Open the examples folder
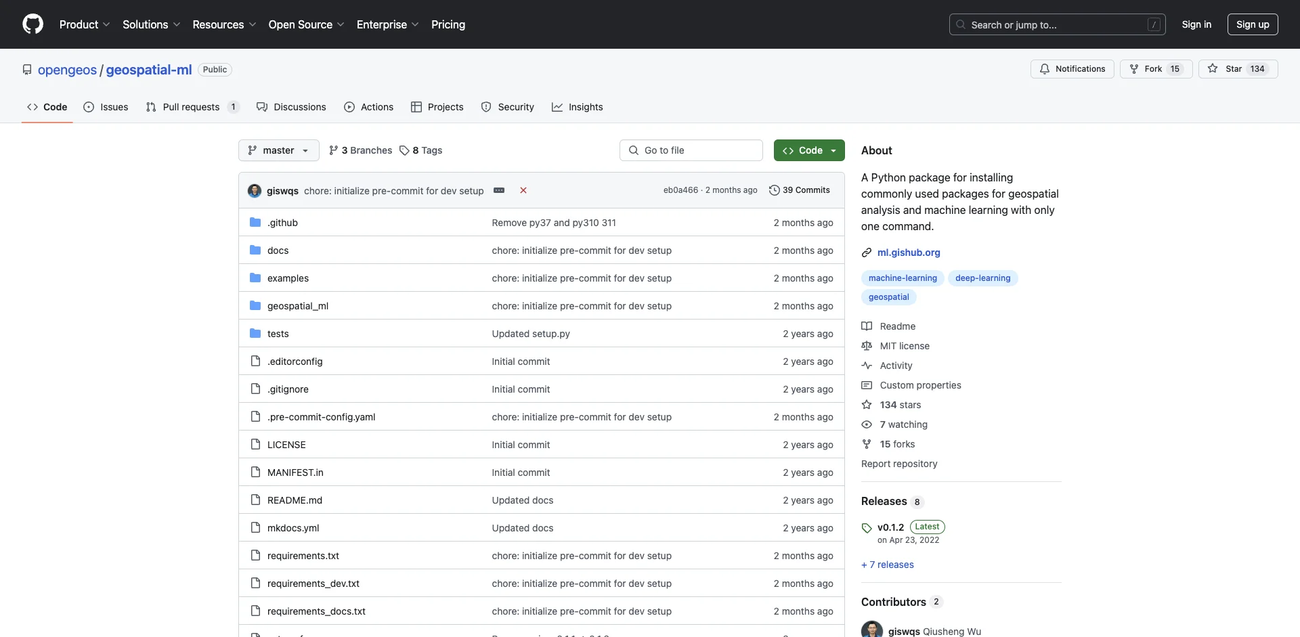Screen dimensions: 1300x637 [x=288, y=278]
